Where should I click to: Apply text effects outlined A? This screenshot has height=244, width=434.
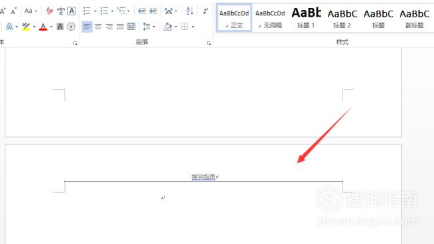[x=9, y=27]
